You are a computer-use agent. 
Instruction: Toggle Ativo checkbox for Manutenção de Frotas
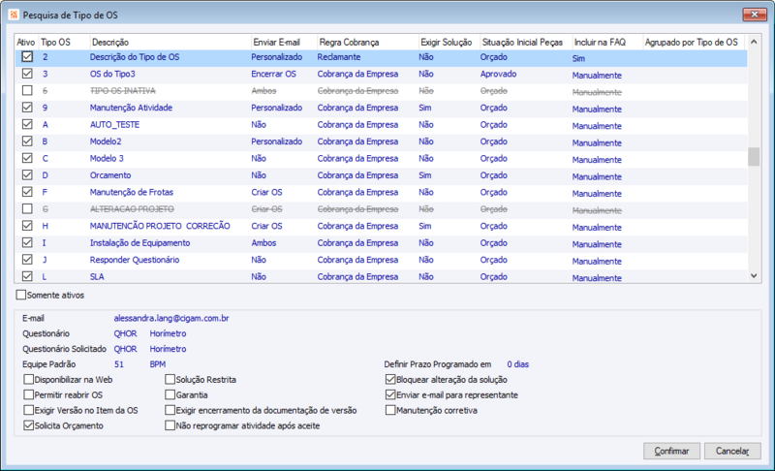click(27, 192)
